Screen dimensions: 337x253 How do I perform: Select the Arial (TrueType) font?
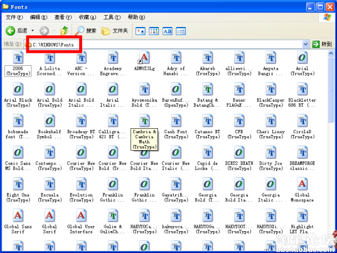pyautogui.click(x=302, y=64)
